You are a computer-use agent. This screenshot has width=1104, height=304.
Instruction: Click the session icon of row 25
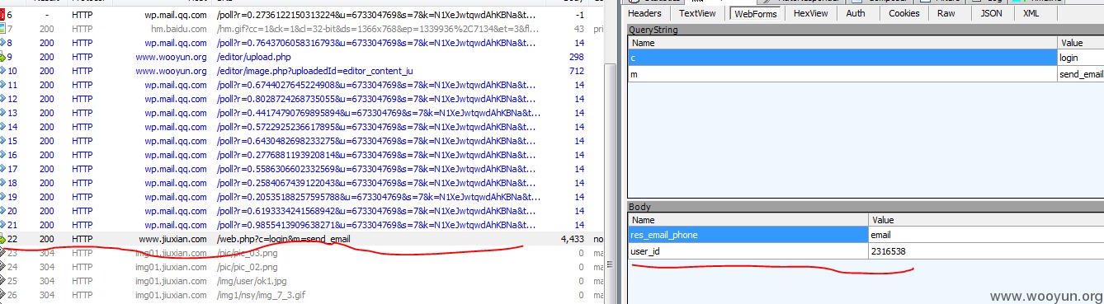3,281
